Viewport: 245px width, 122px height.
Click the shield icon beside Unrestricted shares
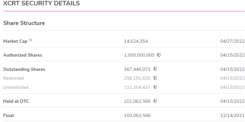point(155,87)
